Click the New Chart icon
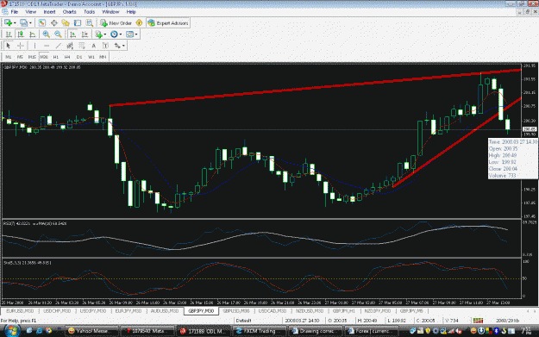539x337 pixels. tap(8, 23)
